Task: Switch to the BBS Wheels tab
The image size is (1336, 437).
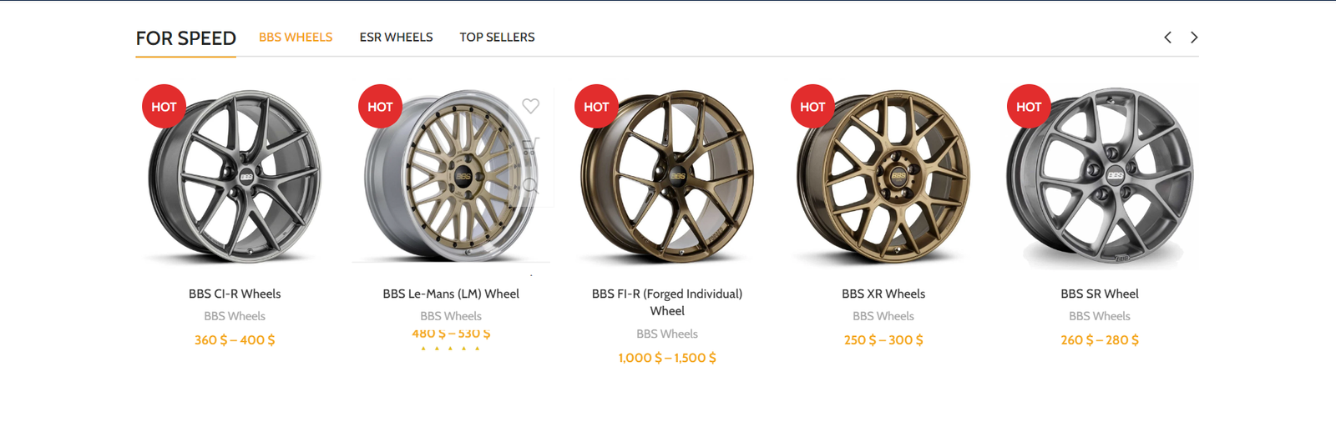Action: click(296, 38)
